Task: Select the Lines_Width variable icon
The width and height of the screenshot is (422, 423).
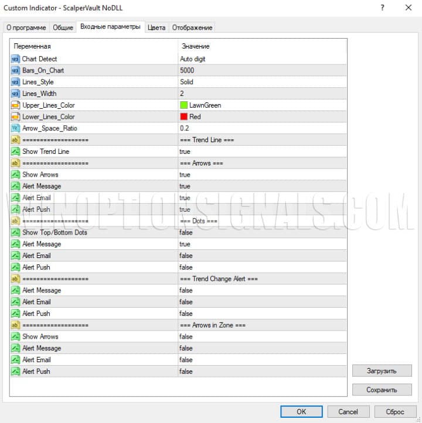Action: click(x=15, y=94)
